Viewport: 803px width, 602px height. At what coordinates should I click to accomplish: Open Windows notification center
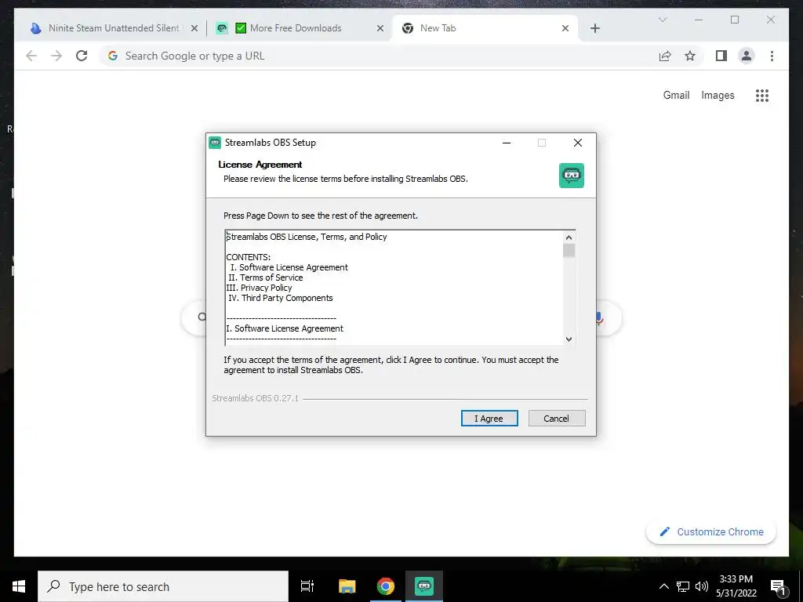click(778, 586)
